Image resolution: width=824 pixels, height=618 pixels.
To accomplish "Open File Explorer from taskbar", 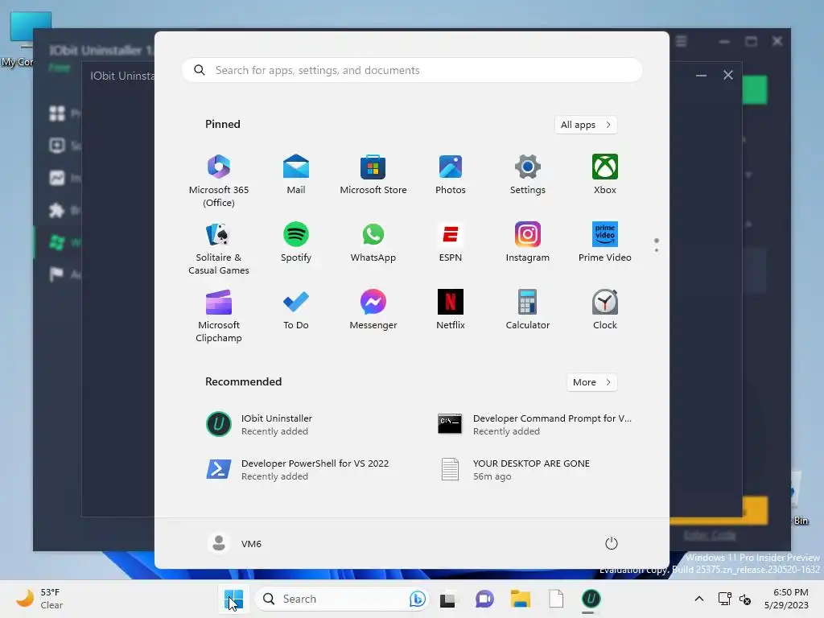I will tap(521, 599).
